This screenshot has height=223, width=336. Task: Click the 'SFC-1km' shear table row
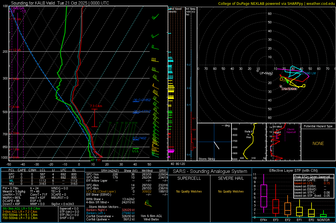click(127, 174)
